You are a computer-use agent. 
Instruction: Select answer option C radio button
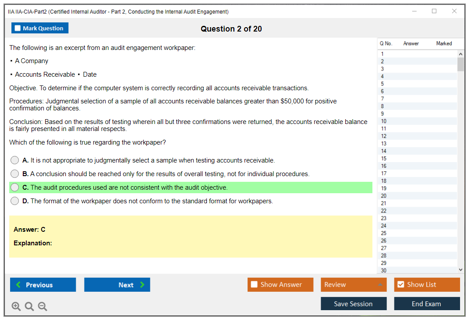click(x=15, y=188)
